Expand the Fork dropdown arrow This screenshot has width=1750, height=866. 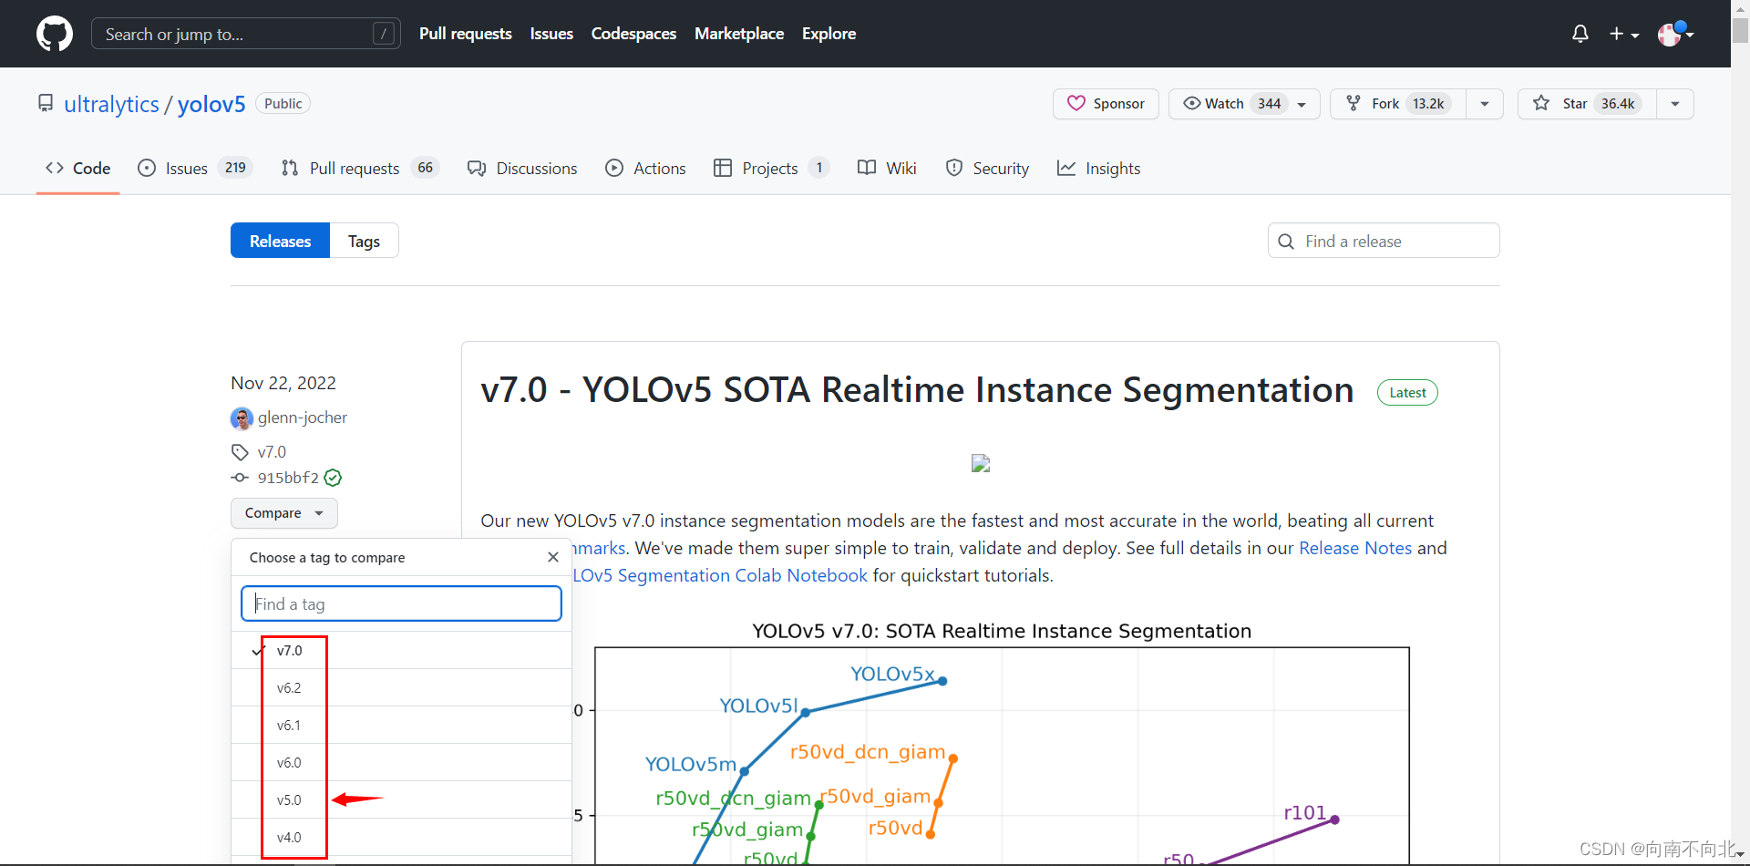tap(1485, 104)
